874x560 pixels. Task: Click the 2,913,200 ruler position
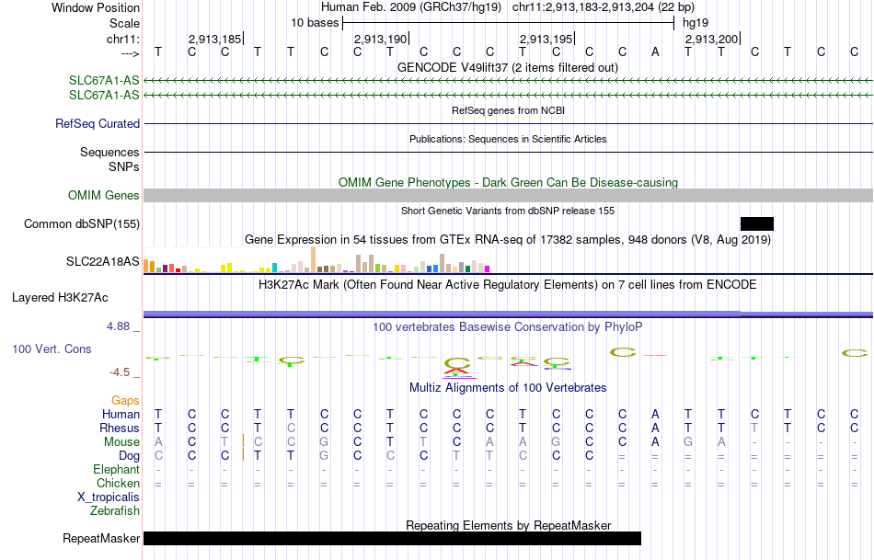(x=713, y=39)
